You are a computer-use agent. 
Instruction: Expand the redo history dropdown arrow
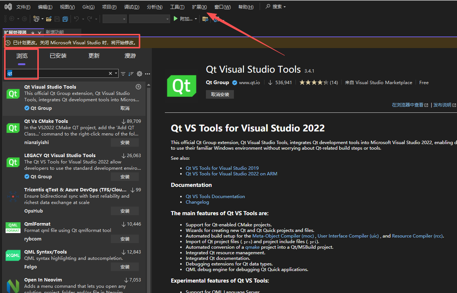(96, 19)
